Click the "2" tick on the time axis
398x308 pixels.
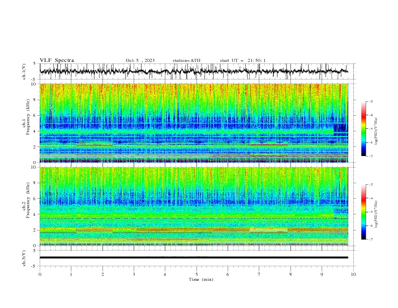pyautogui.click(x=103, y=274)
